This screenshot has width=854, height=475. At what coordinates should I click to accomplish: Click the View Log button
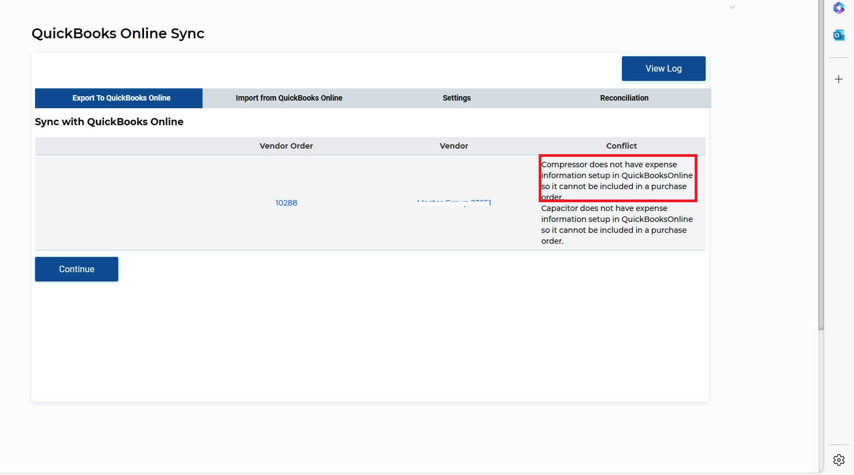663,68
